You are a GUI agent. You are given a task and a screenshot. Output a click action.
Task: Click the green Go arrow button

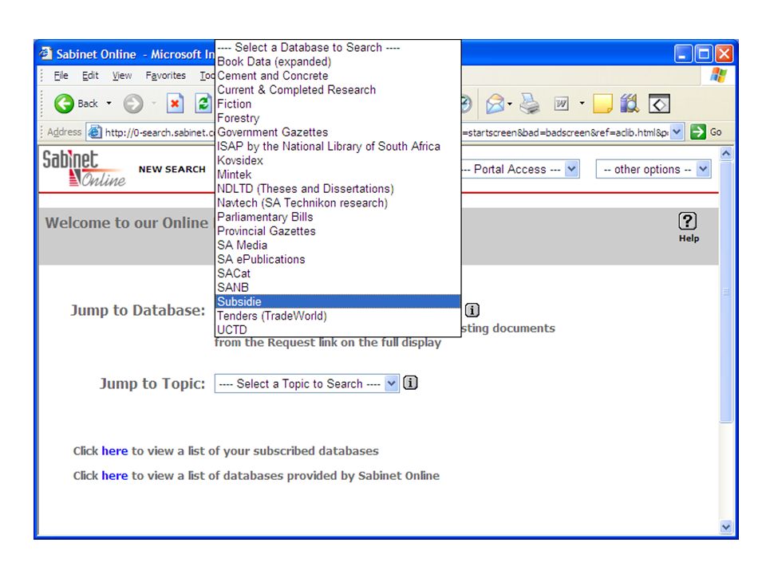pyautogui.click(x=698, y=132)
